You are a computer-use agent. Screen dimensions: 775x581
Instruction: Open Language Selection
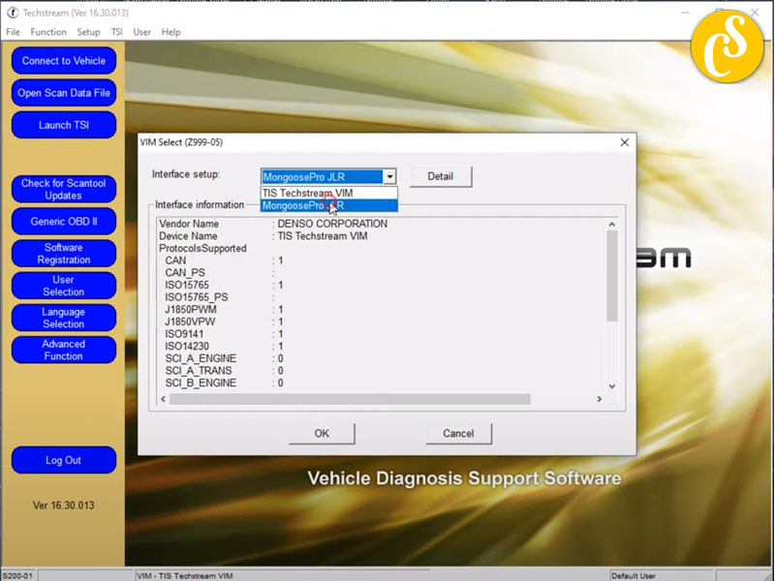point(63,318)
